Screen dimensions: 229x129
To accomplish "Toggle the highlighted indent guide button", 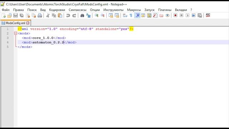I will [x=137, y=15].
